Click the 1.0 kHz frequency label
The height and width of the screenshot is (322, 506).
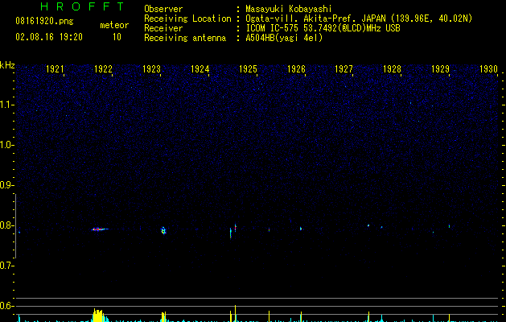[6, 145]
